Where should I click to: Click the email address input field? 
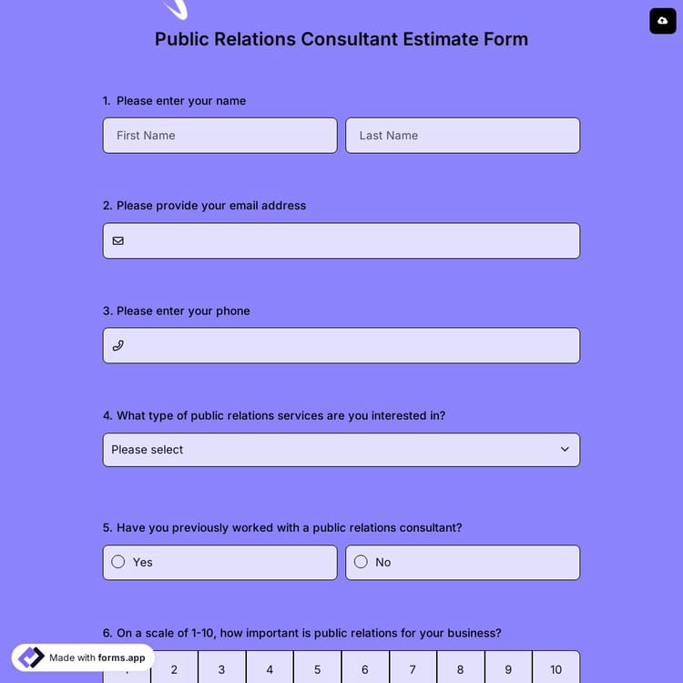351,241
